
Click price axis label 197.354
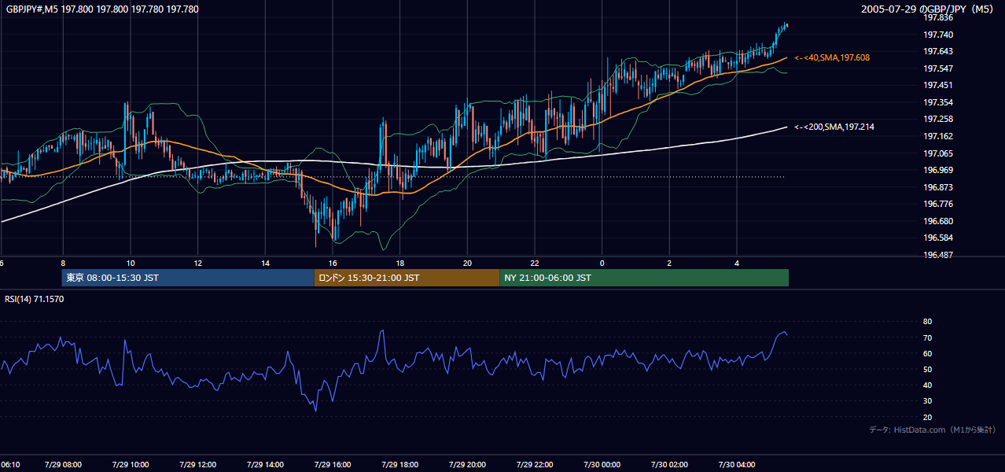point(937,102)
